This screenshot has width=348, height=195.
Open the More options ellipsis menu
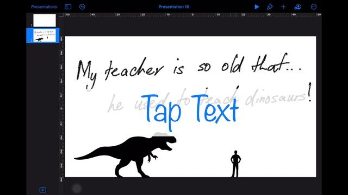[314, 7]
